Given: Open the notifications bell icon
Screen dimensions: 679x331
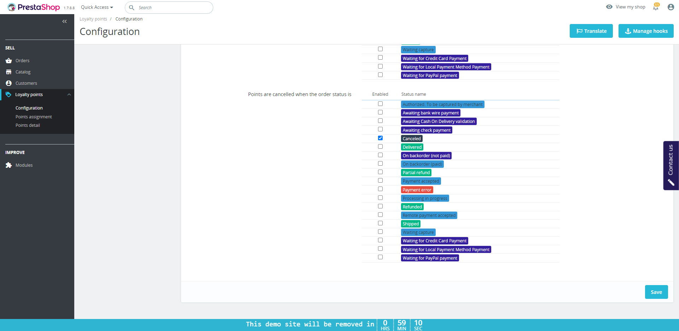Looking at the screenshot, I should pyautogui.click(x=656, y=7).
